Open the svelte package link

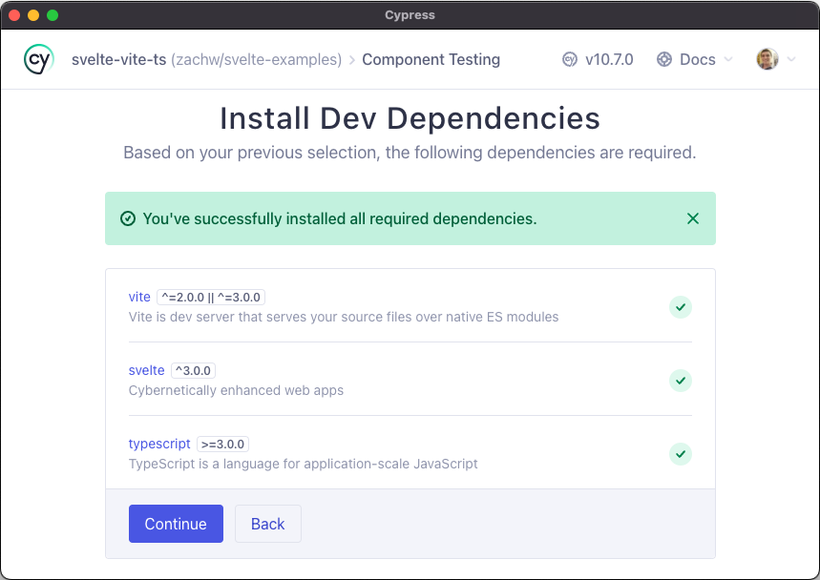(146, 370)
